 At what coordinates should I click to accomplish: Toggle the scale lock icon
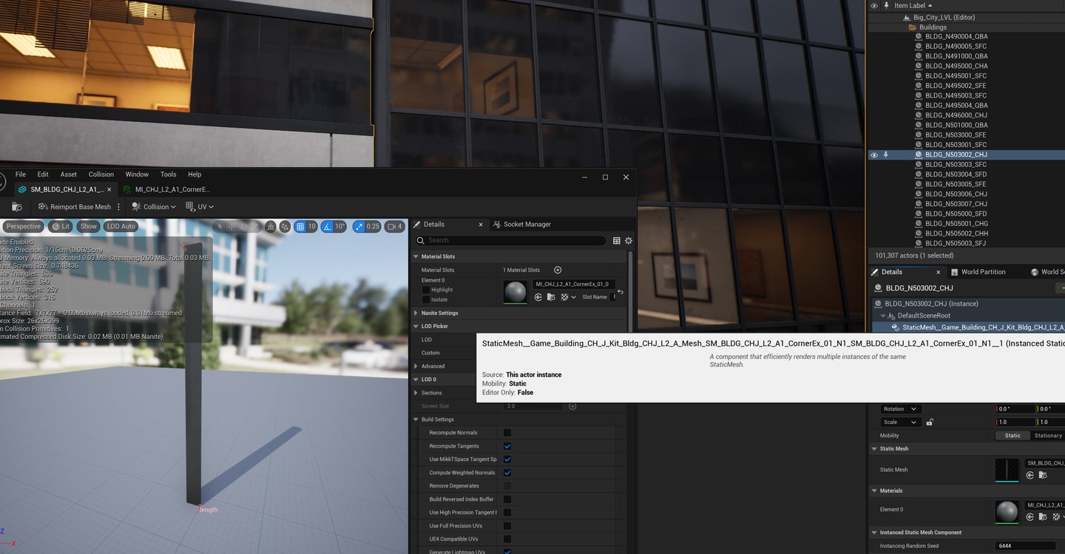click(930, 422)
